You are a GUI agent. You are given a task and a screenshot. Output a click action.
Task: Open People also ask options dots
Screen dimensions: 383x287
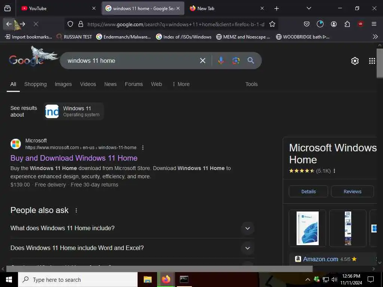pyautogui.click(x=76, y=210)
